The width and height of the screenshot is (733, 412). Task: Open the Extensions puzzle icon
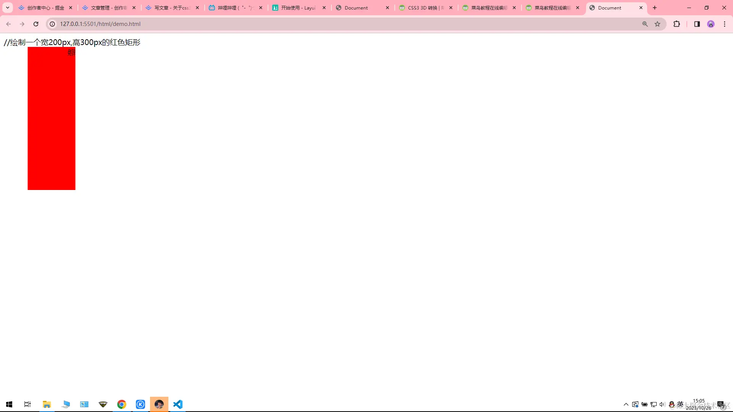click(676, 24)
